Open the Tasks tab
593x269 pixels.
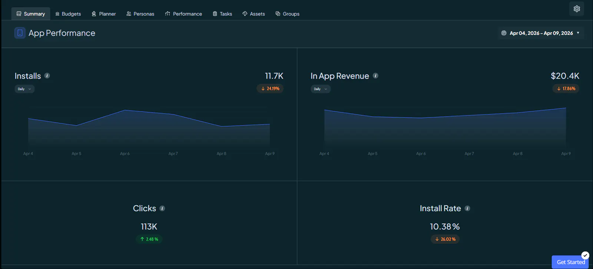coord(222,14)
